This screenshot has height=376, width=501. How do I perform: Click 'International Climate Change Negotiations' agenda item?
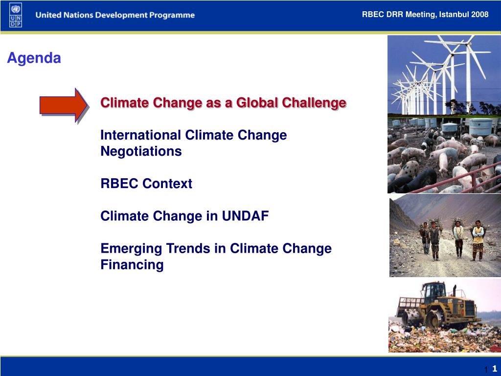194,143
